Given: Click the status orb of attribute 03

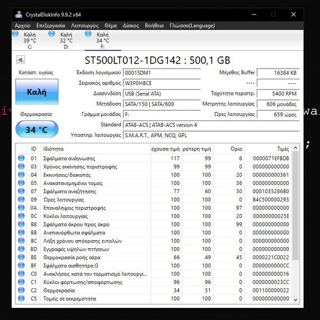Looking at the screenshot, I should pyautogui.click(x=21, y=166).
